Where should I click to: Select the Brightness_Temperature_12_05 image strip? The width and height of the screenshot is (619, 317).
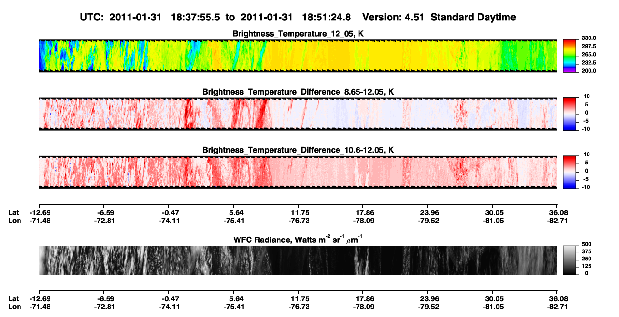coord(298,56)
